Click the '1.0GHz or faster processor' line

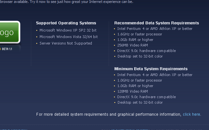point(140,80)
